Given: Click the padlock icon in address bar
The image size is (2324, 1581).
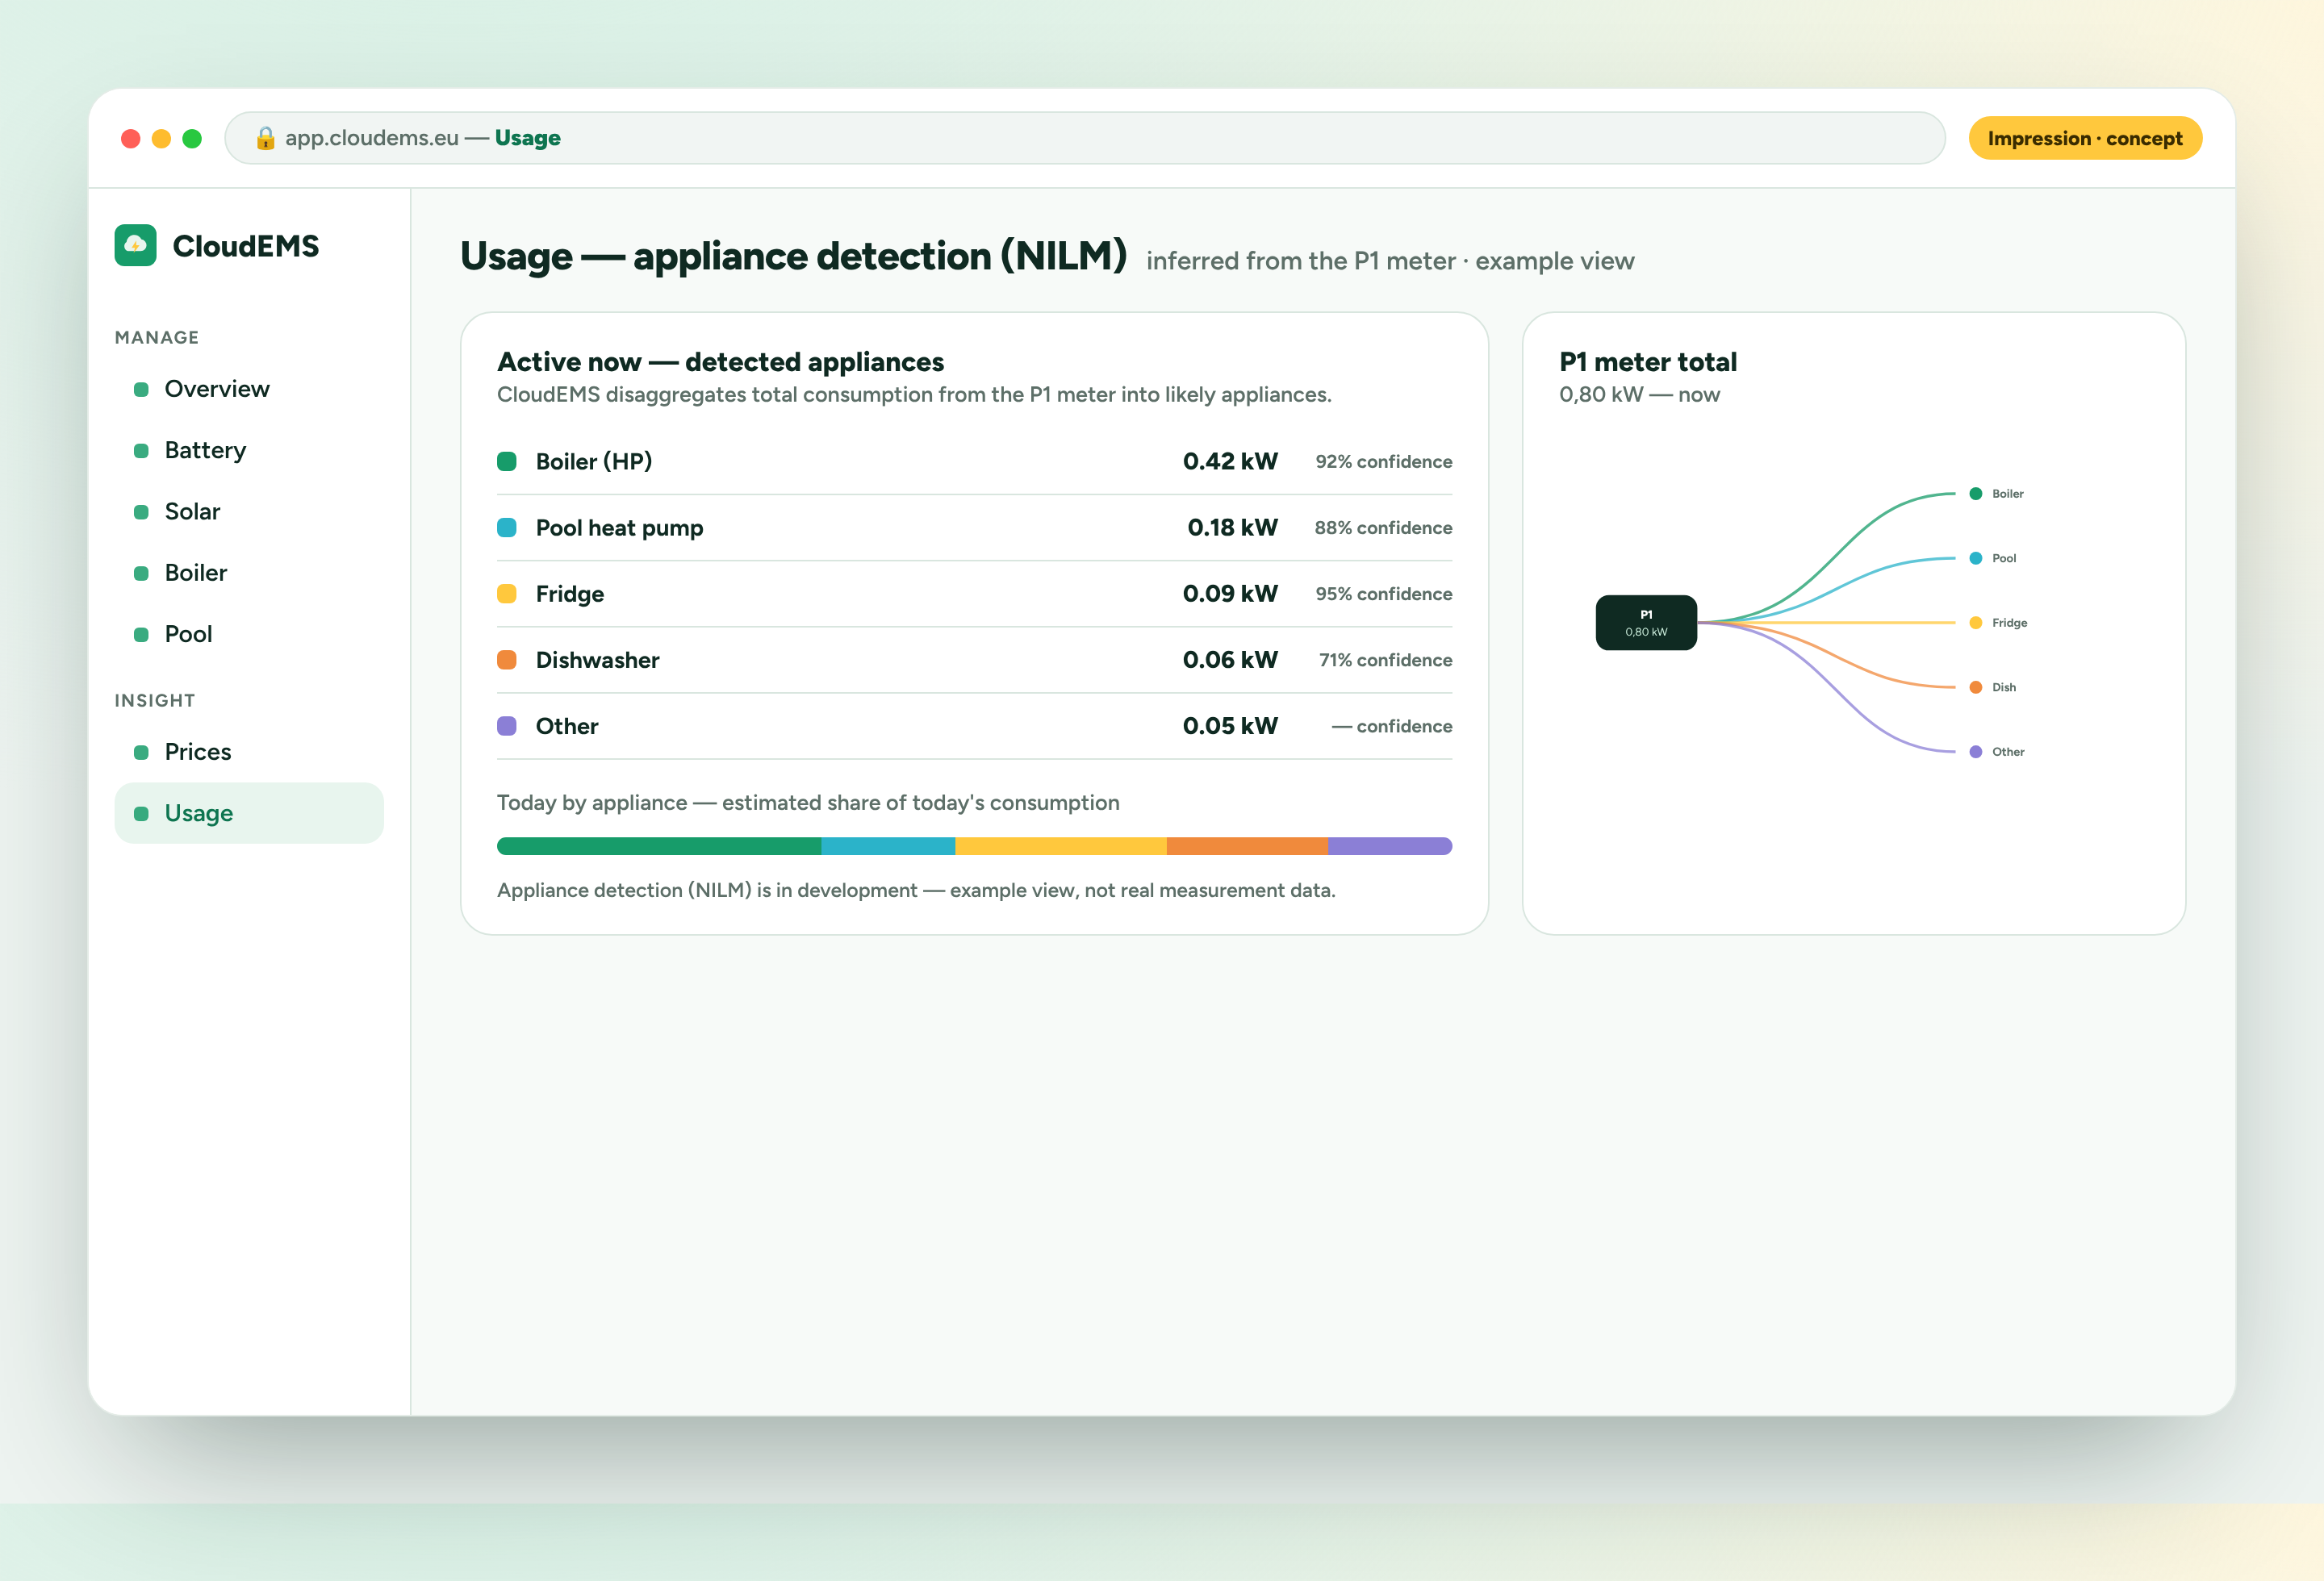Looking at the screenshot, I should 265,138.
